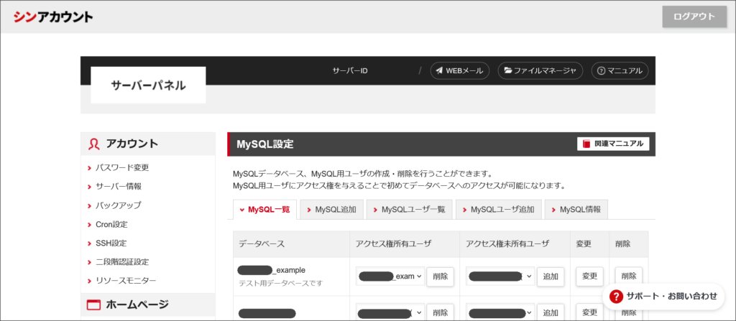Click 追加 button in second database row
This screenshot has height=321, width=736.
551,312
